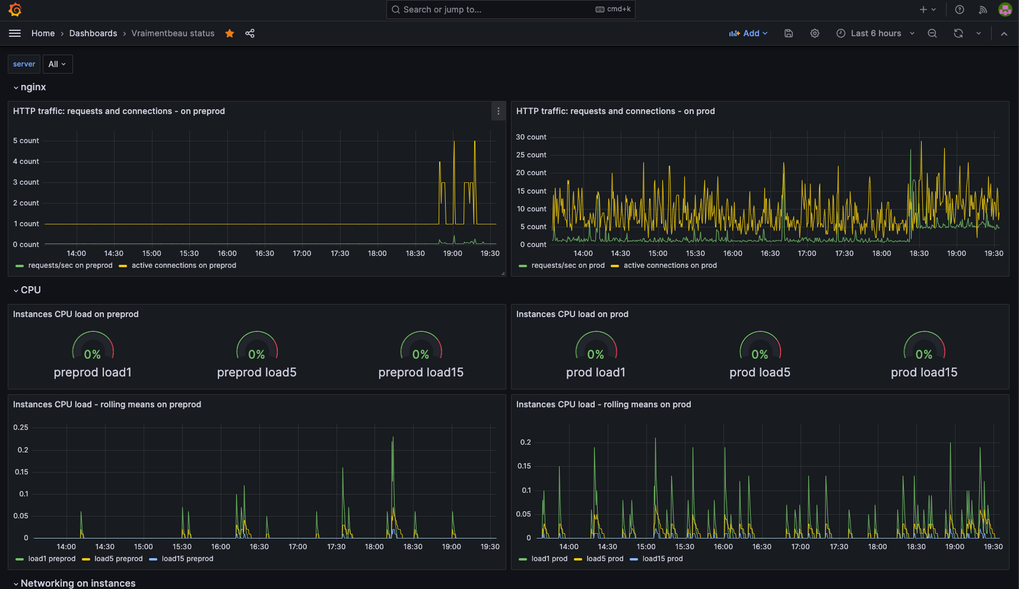This screenshot has width=1019, height=589.
Task: Toggle load5 prod legend series
Action: pos(604,559)
